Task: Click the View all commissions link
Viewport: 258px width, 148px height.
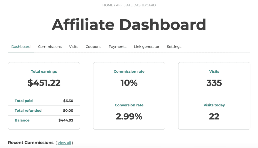Action: (64, 143)
